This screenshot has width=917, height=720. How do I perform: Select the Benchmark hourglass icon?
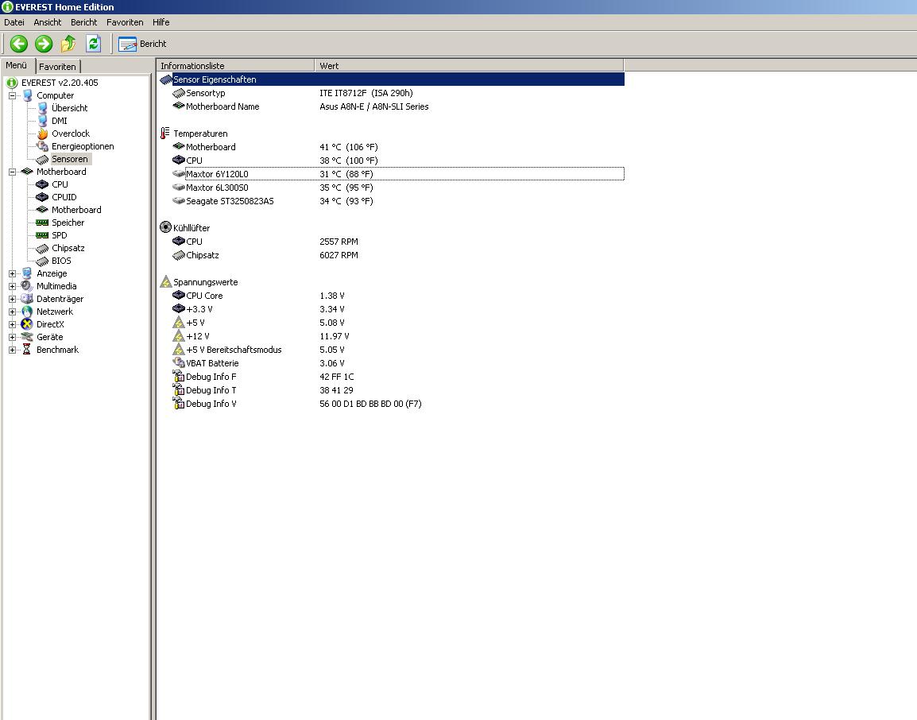pyautogui.click(x=27, y=350)
